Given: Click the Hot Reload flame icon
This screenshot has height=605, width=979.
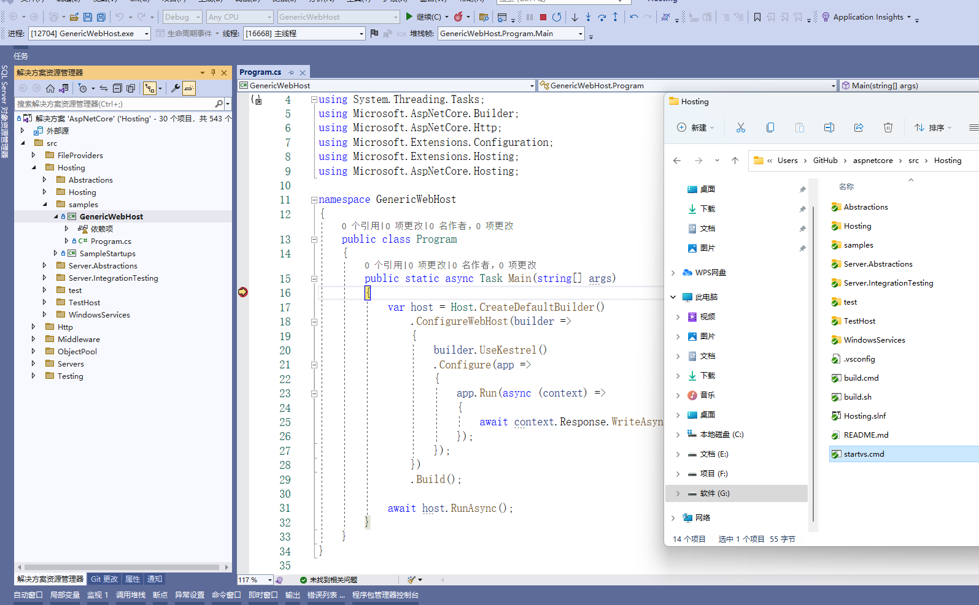Looking at the screenshot, I should (459, 17).
